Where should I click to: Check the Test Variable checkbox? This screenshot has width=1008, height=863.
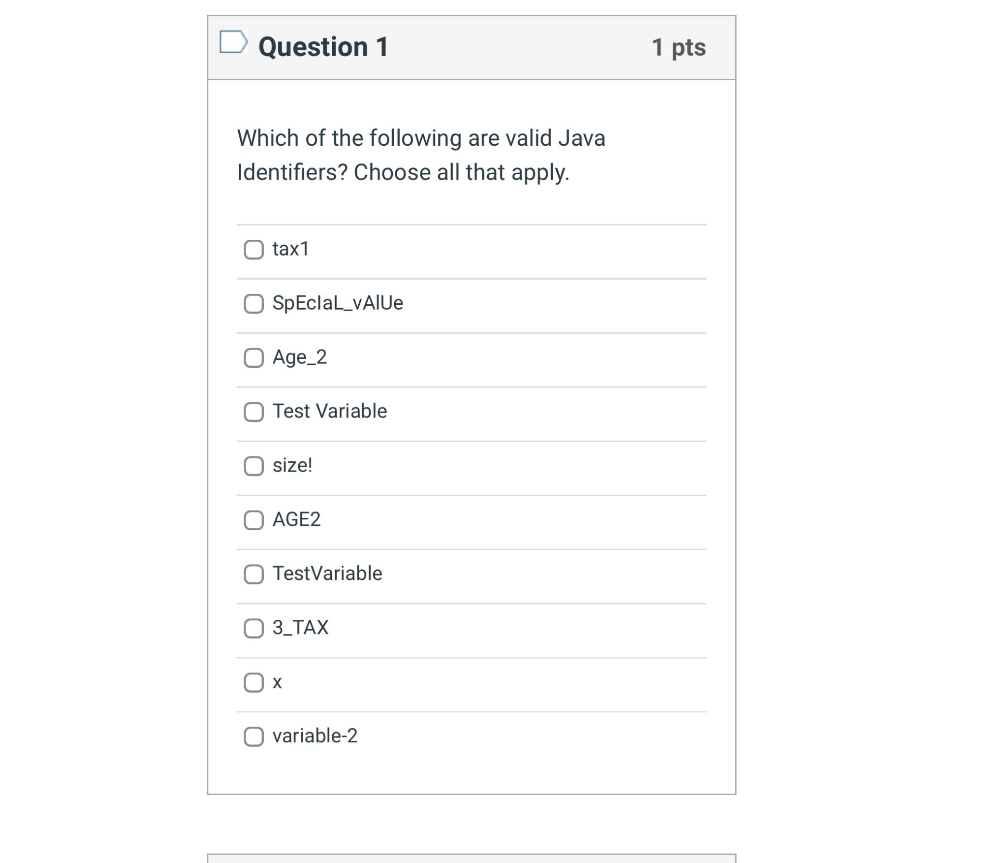point(254,412)
